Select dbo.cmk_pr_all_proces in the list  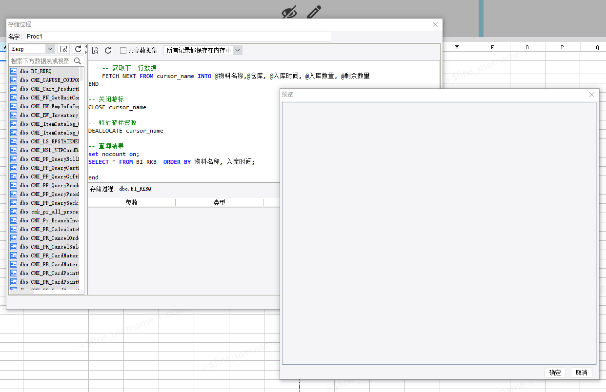click(44, 212)
